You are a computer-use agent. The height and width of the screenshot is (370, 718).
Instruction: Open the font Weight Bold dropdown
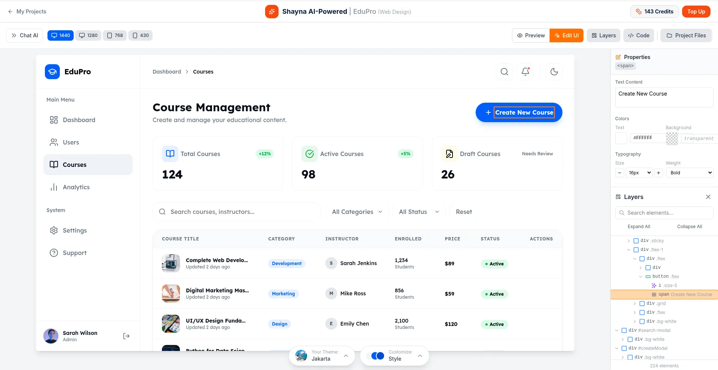[690, 173]
